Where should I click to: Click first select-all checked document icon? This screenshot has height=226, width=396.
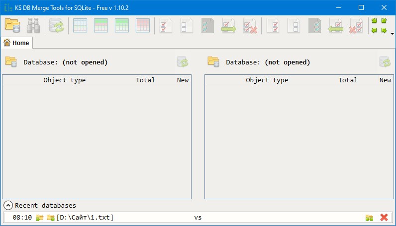(x=166, y=25)
